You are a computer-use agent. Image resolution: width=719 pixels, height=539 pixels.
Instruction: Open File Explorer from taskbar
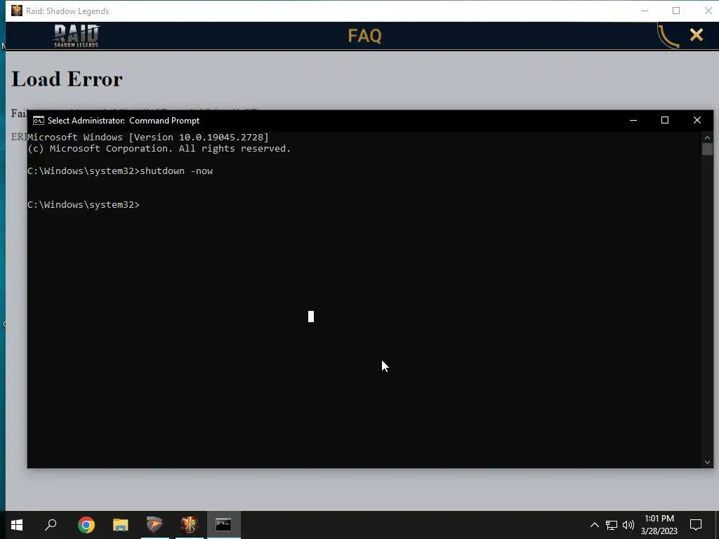click(121, 525)
